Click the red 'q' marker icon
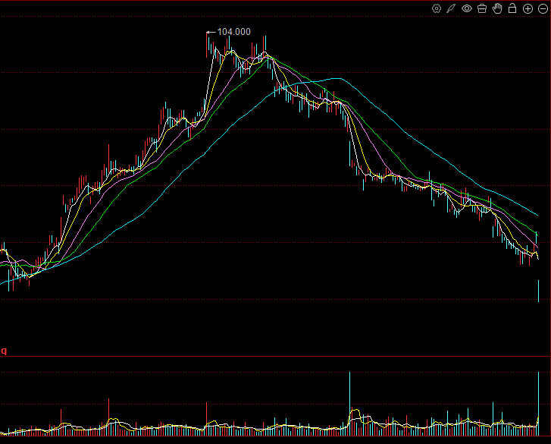The width and height of the screenshot is (551, 444). click(4, 351)
